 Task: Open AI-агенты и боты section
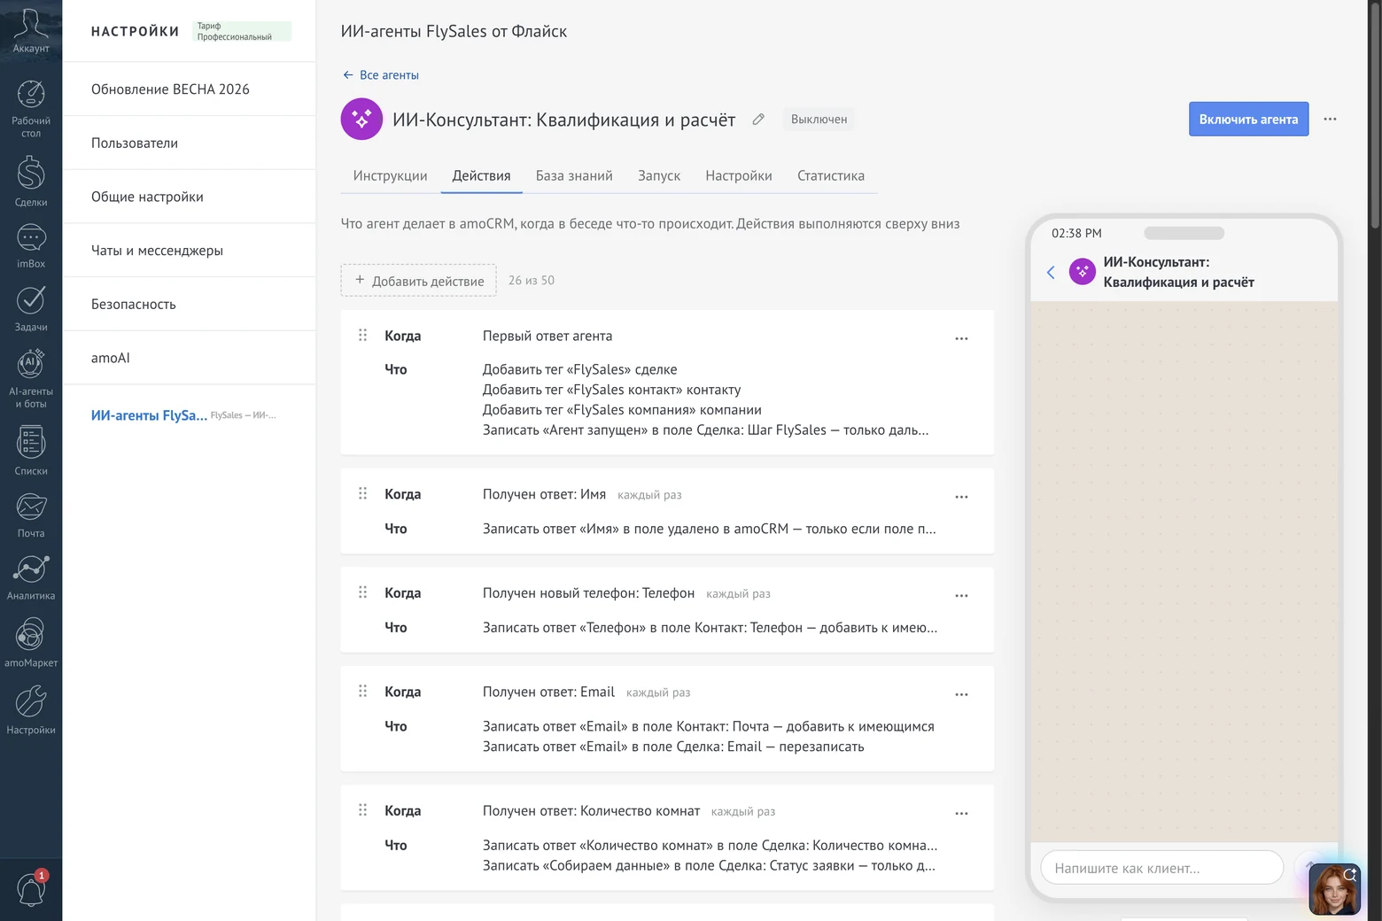tap(31, 378)
